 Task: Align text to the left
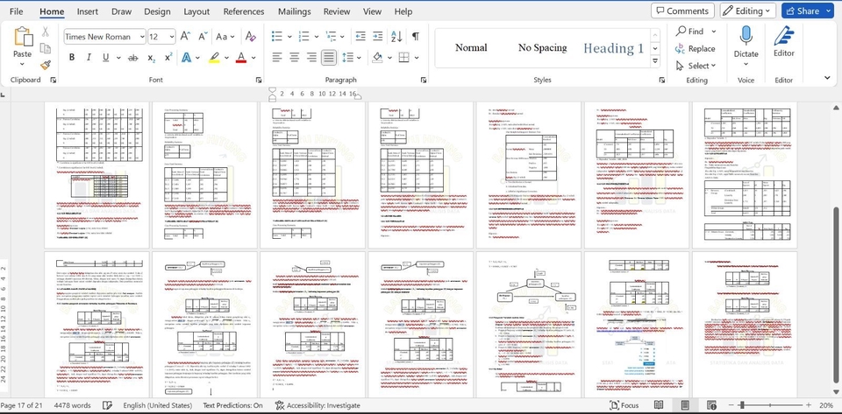[x=276, y=57]
